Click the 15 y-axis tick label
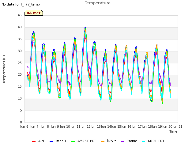196x147 pixels. (20, 86)
